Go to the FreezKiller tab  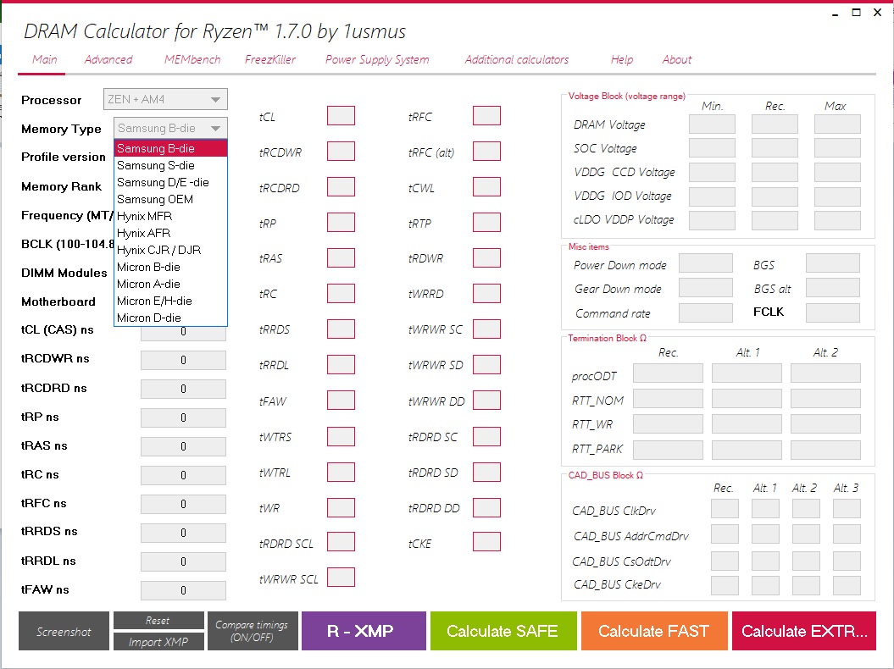tap(270, 60)
